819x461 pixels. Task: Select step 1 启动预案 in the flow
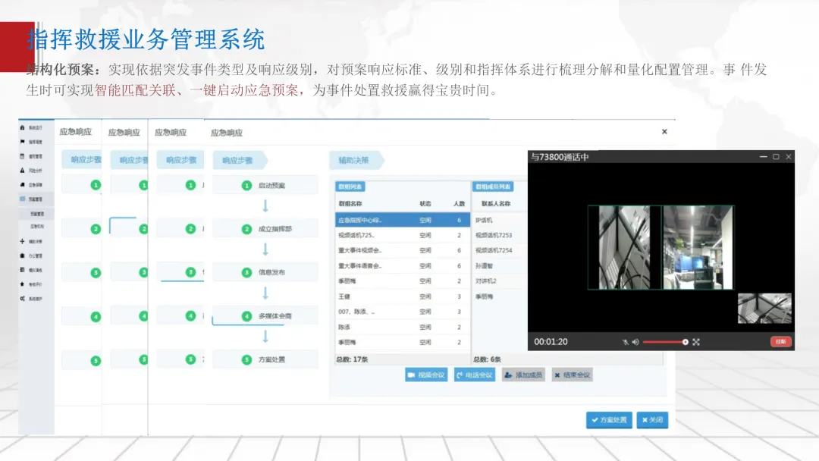(x=265, y=185)
